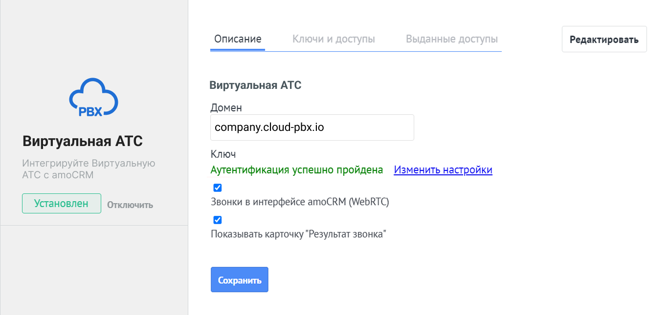Click the PBX cloud logo icon
This screenshot has width=668, height=315.
click(x=93, y=98)
